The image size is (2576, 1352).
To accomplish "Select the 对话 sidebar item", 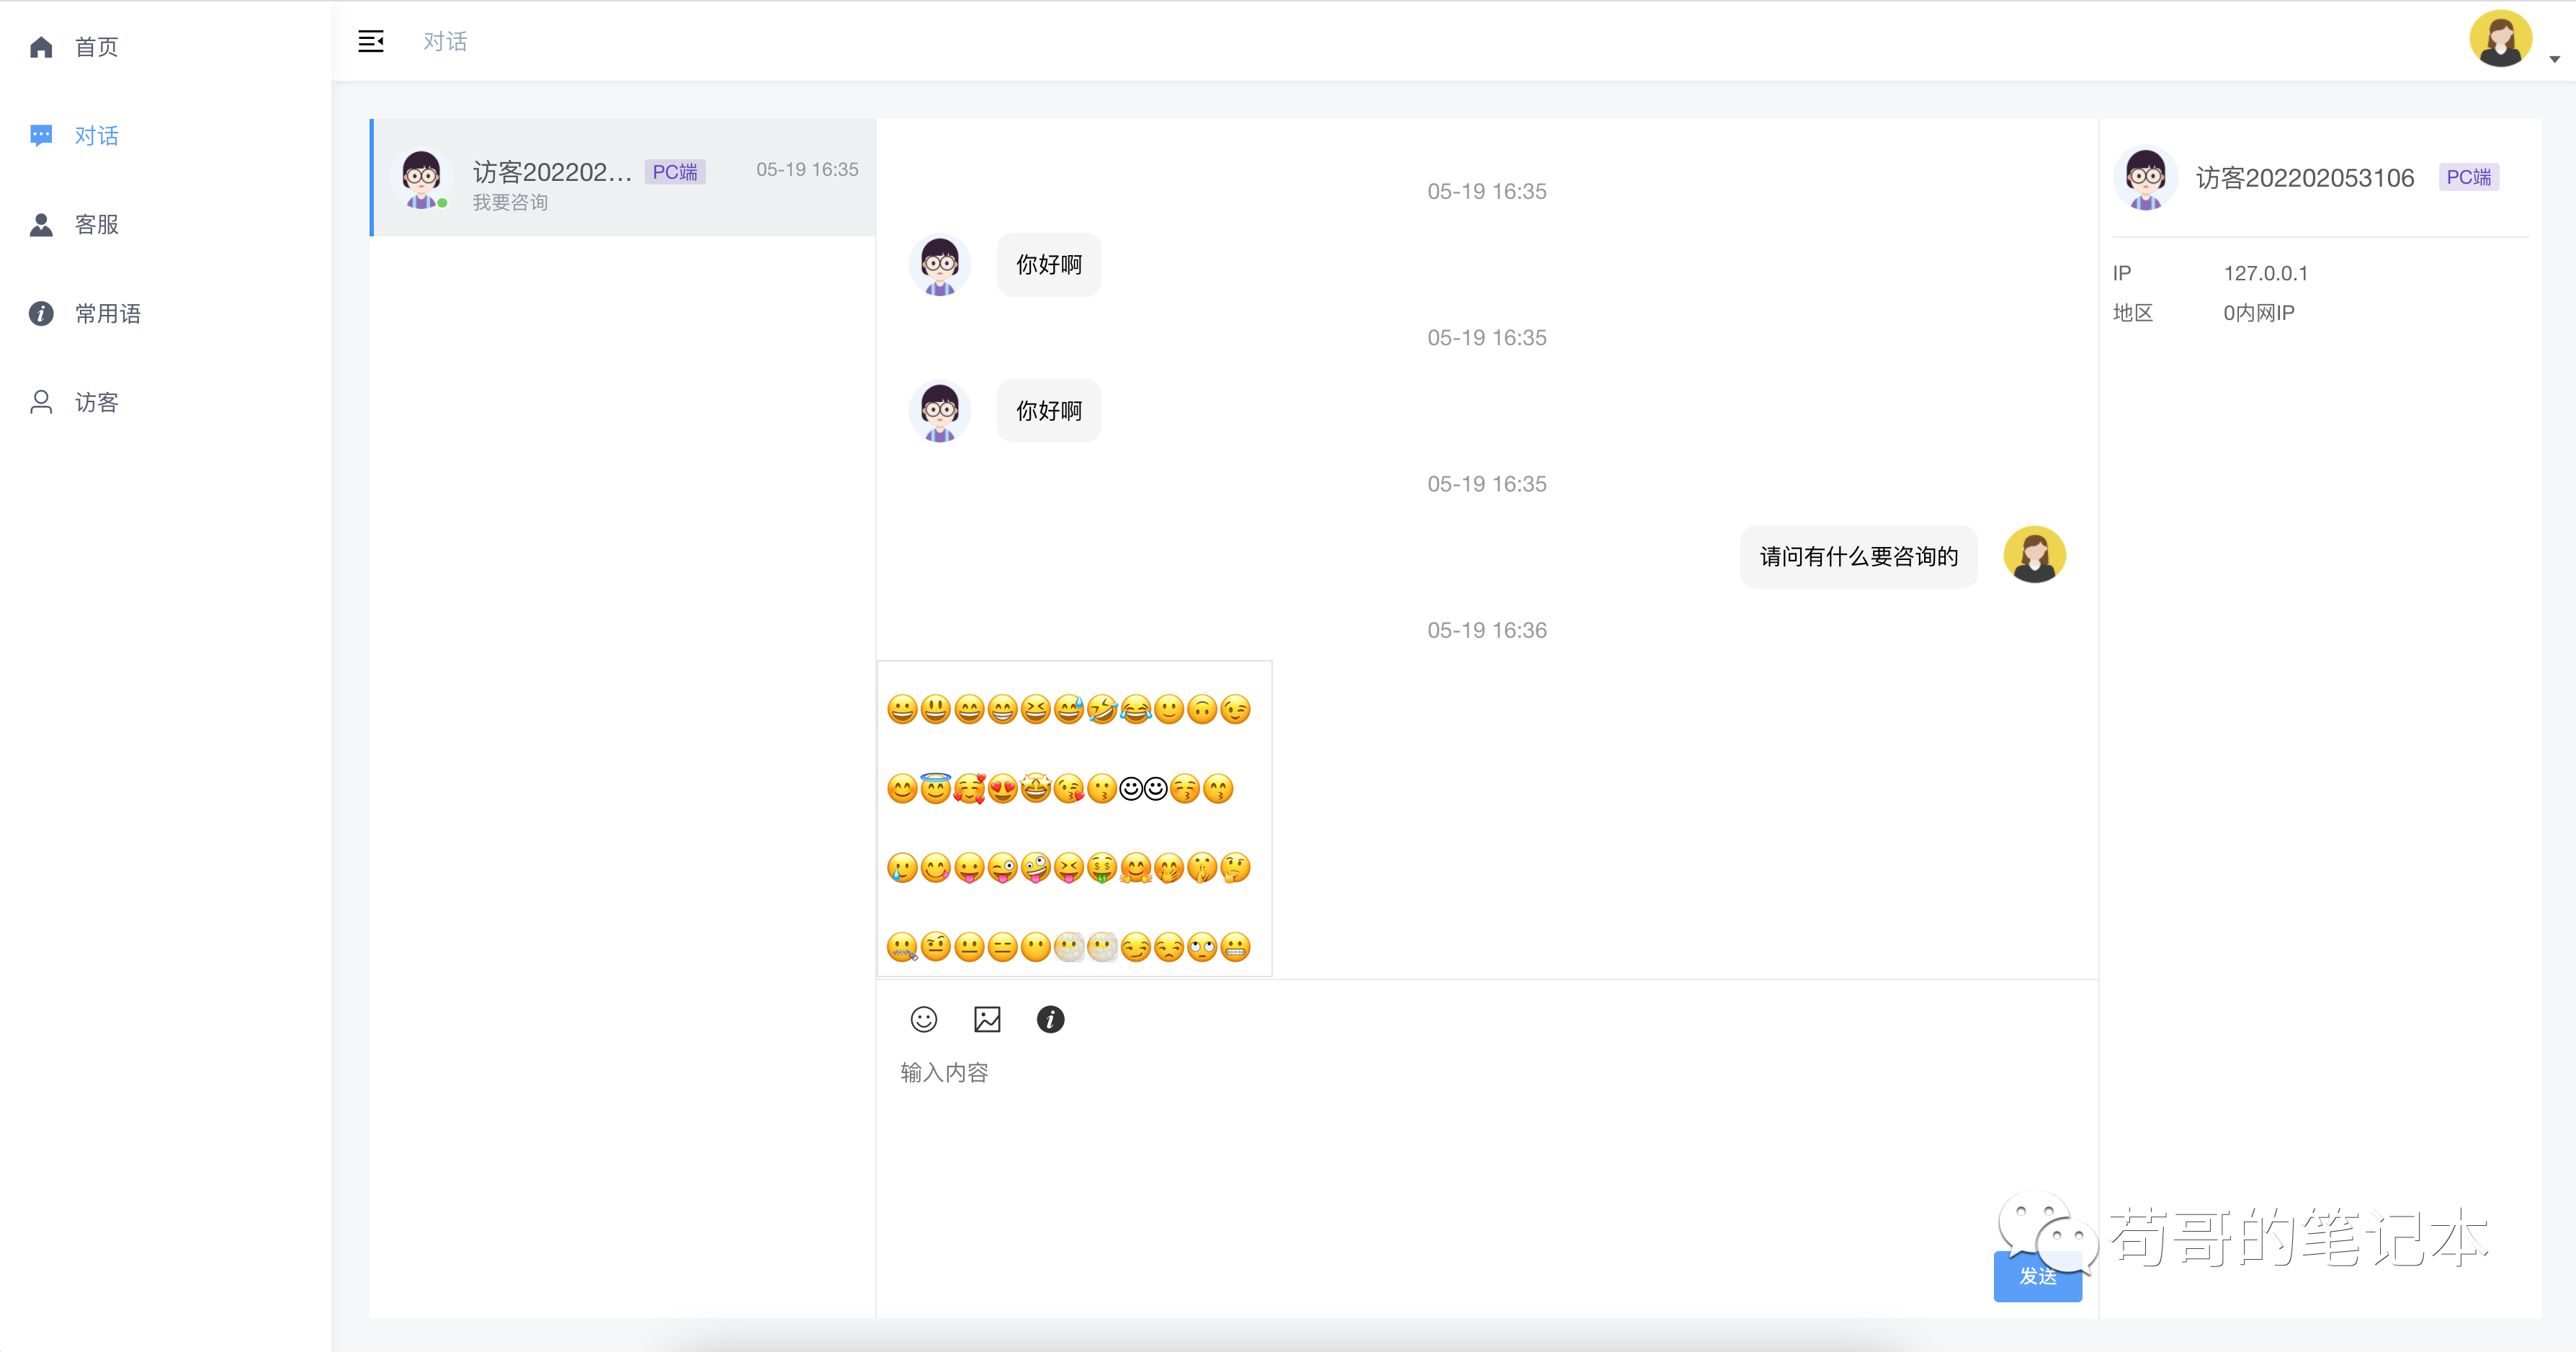I will point(96,136).
